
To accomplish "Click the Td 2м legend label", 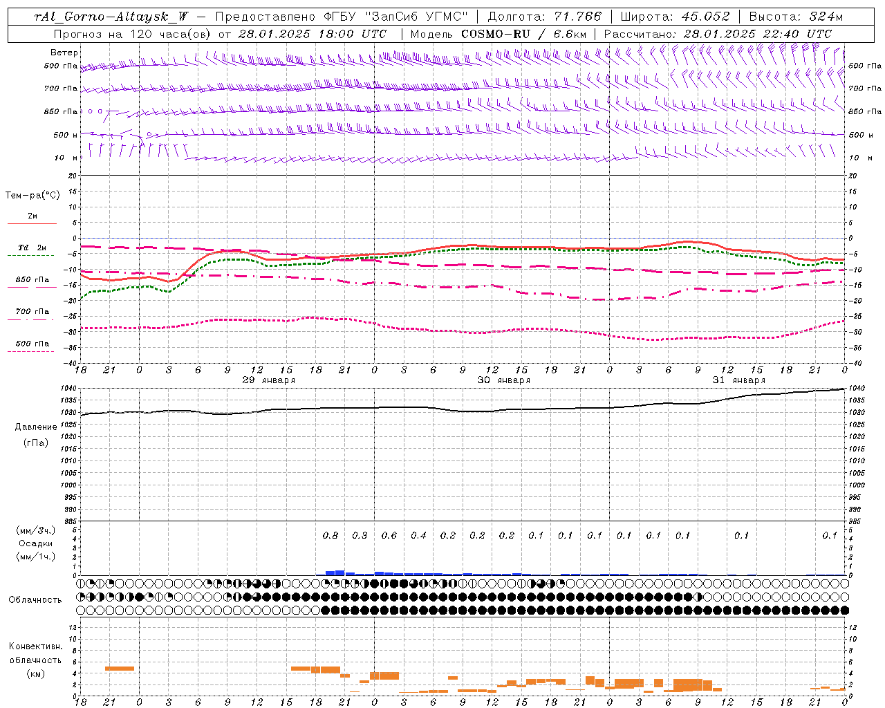I will [x=32, y=248].
